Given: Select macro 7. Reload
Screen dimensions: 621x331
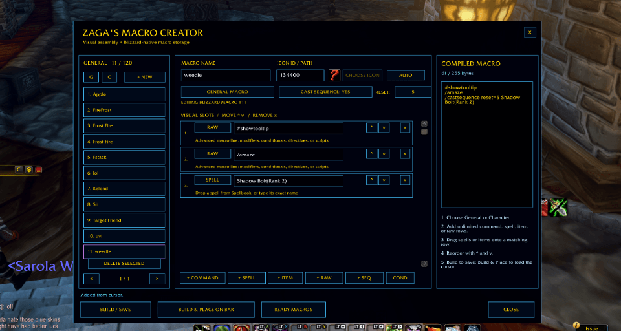Looking at the screenshot, I should click(124, 189).
